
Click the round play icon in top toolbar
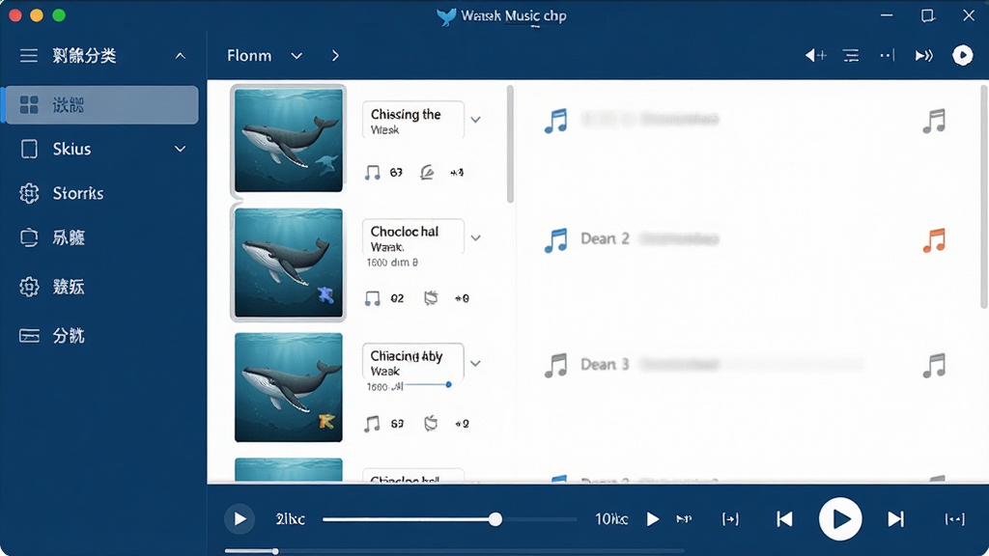coord(963,55)
